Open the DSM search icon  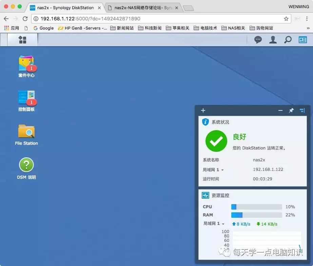288,40
